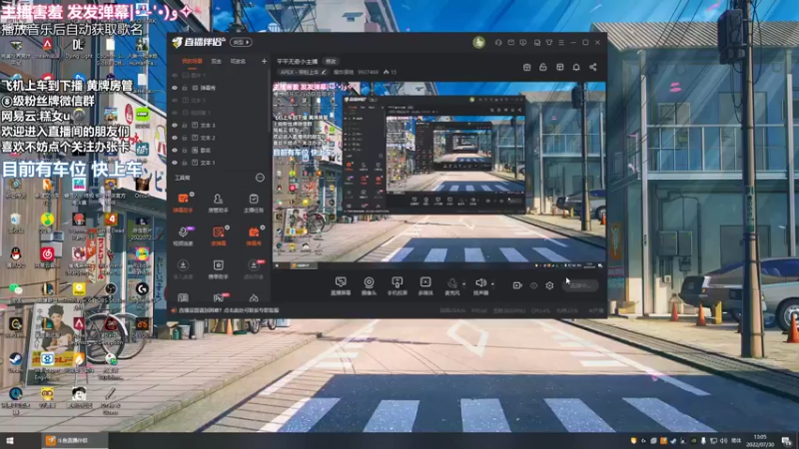Edit the APEX stream title field
Image resolution: width=799 pixels, height=449 pixels.
304,72
